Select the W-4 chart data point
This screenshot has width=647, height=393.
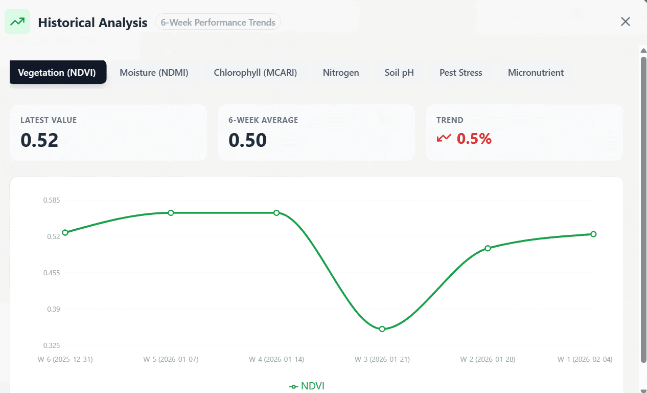click(276, 213)
